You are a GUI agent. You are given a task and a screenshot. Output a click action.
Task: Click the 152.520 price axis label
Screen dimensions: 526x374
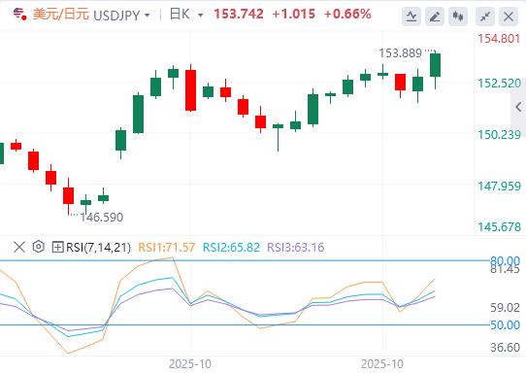(499, 84)
